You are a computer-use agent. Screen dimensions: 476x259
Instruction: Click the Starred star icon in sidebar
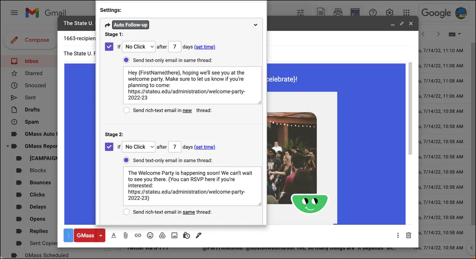[x=14, y=73]
